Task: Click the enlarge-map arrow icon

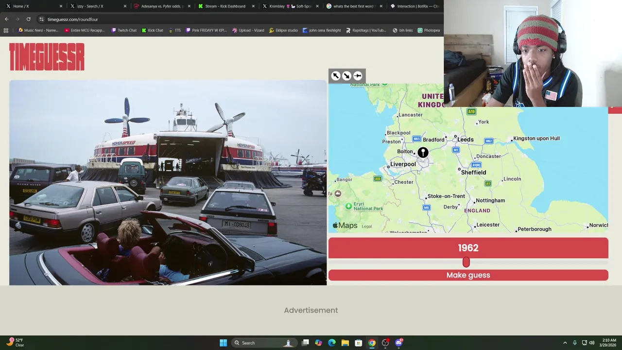Action: point(336,76)
